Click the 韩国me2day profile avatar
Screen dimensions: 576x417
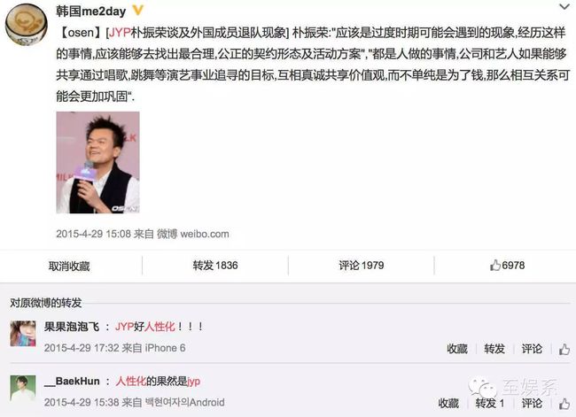coord(27,24)
